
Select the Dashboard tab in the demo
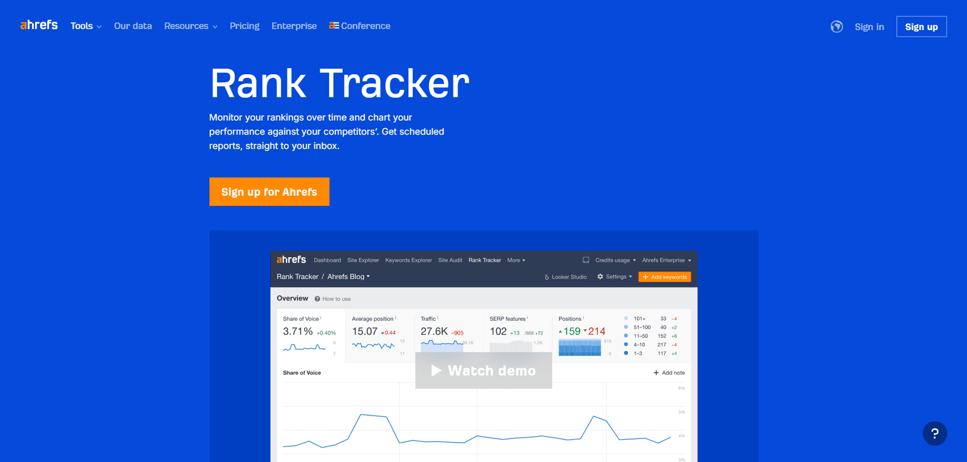[x=328, y=260]
